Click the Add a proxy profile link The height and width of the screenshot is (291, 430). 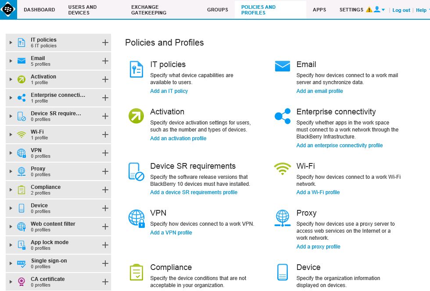318,246
